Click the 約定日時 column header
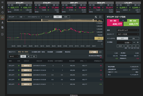This screenshot has height=96, width=143. click(39, 61)
